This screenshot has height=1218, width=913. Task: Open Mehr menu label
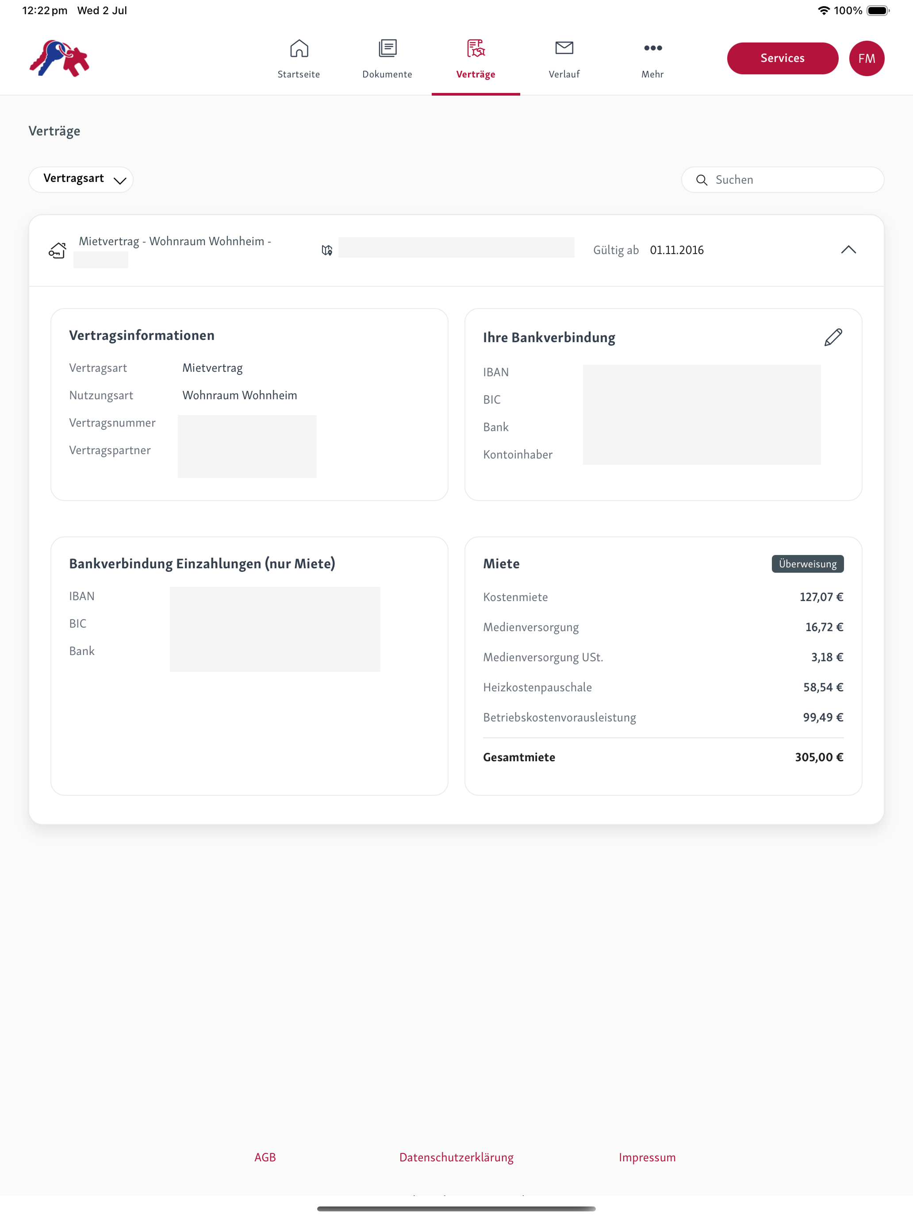pyautogui.click(x=653, y=74)
